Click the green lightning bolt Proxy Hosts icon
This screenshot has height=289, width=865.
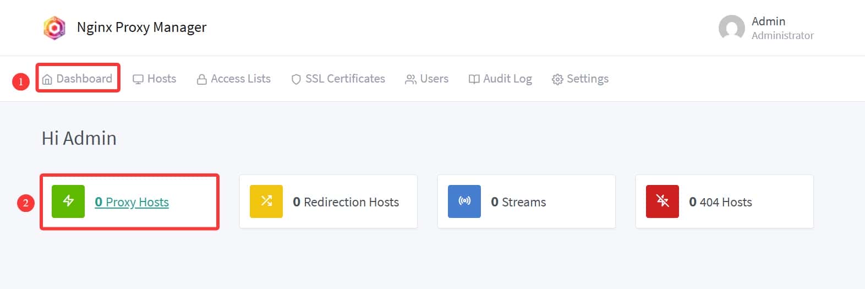point(68,201)
